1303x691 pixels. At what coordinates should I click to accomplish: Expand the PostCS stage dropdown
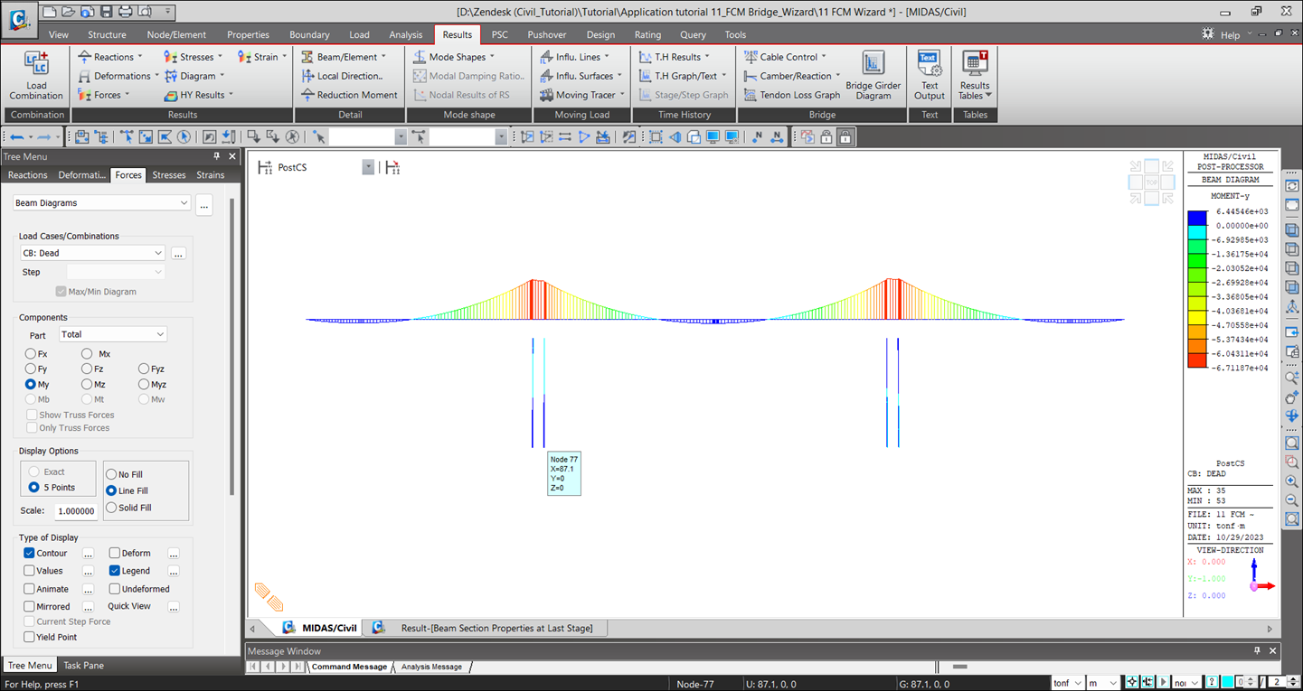click(368, 167)
